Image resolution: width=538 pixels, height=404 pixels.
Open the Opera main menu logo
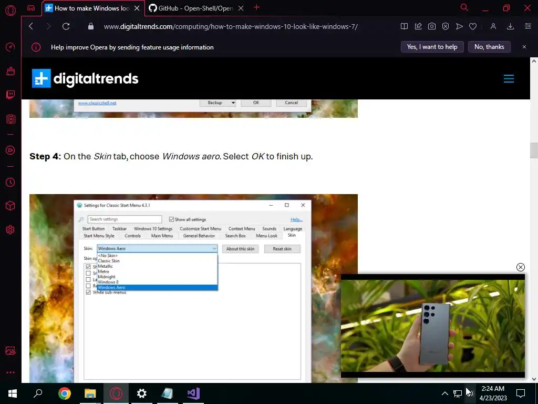click(x=11, y=11)
